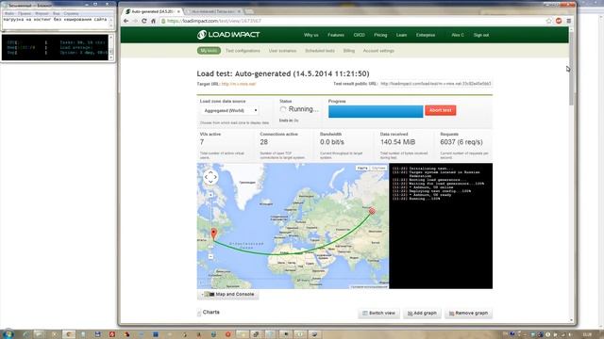604x339 pixels.
Task: Click the Notepad text area
Action: coord(57,23)
